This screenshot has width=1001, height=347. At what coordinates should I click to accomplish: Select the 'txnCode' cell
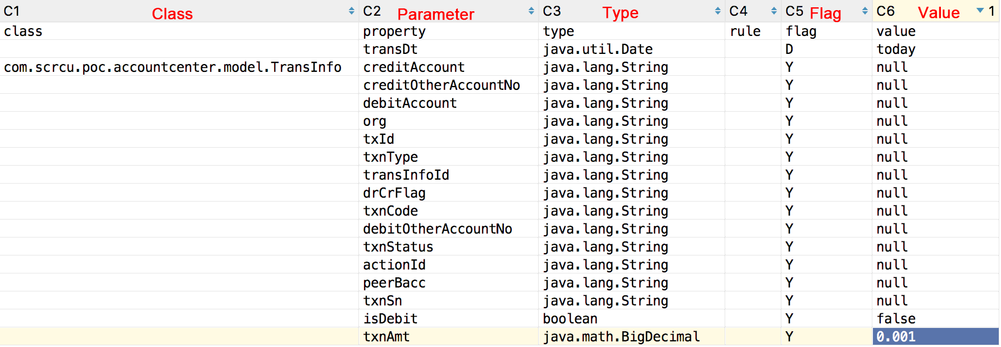coord(449,211)
